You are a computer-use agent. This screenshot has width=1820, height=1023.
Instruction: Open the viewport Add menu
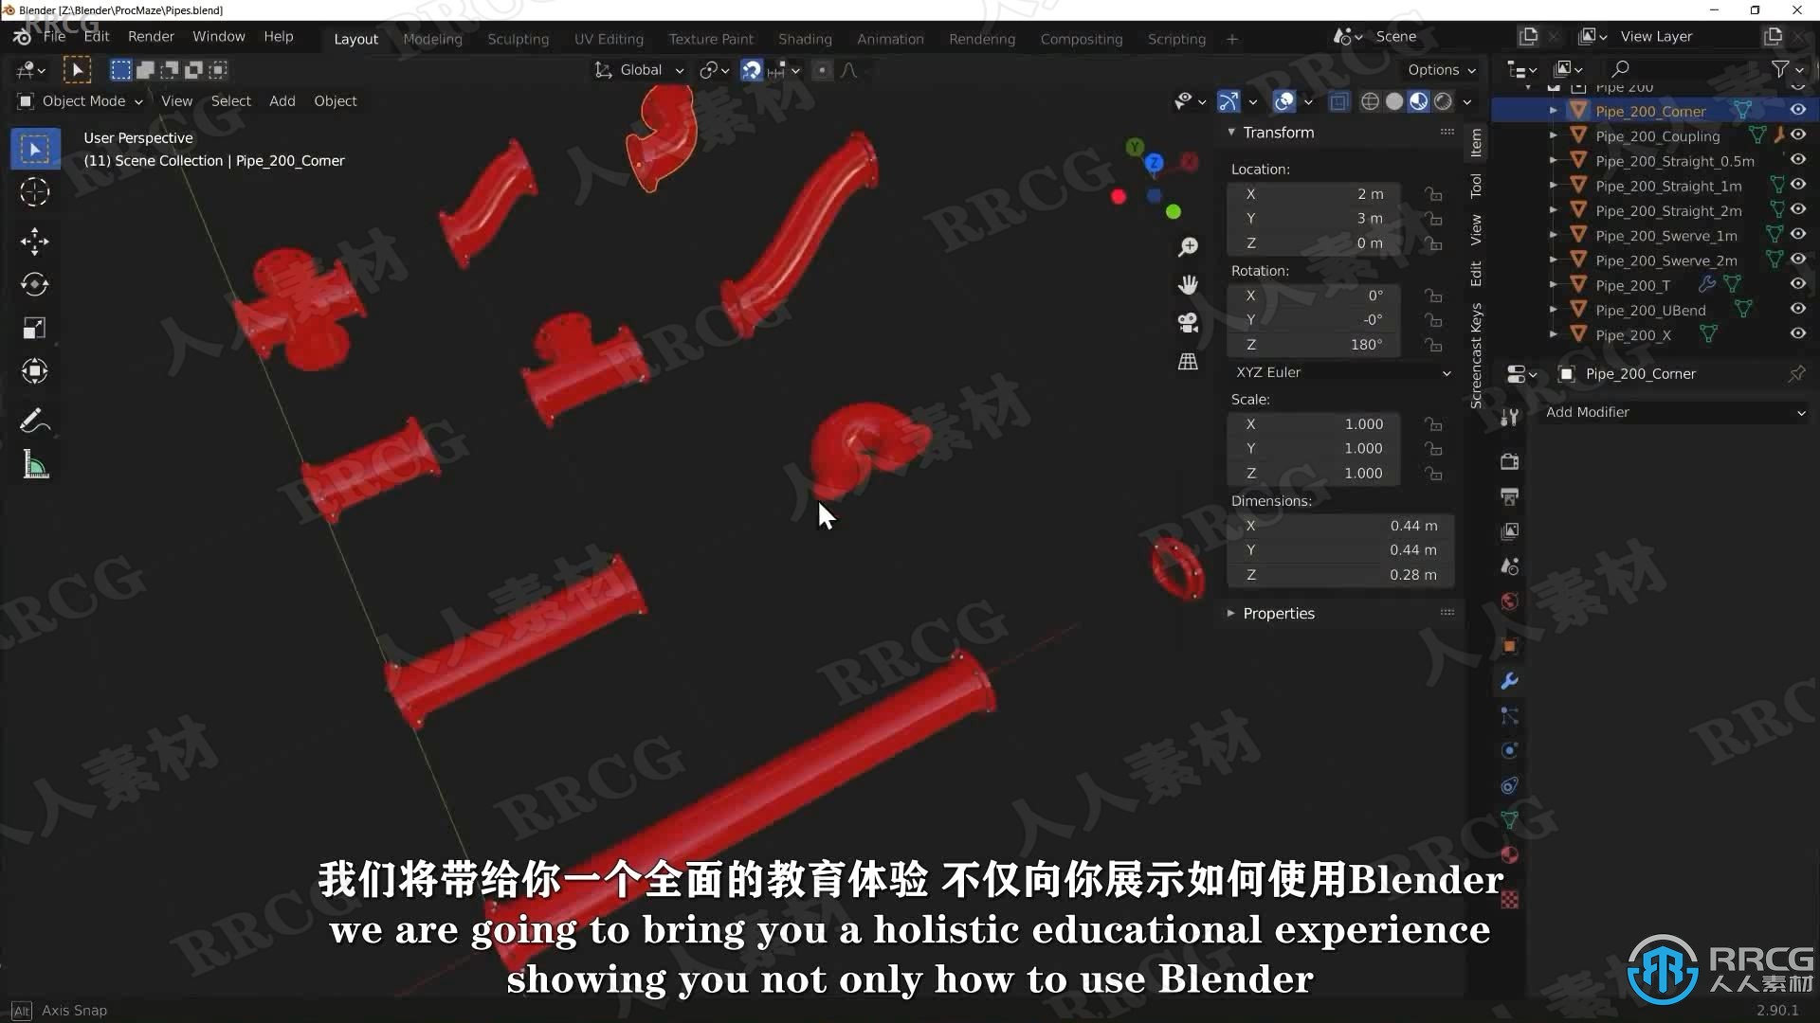tap(282, 101)
